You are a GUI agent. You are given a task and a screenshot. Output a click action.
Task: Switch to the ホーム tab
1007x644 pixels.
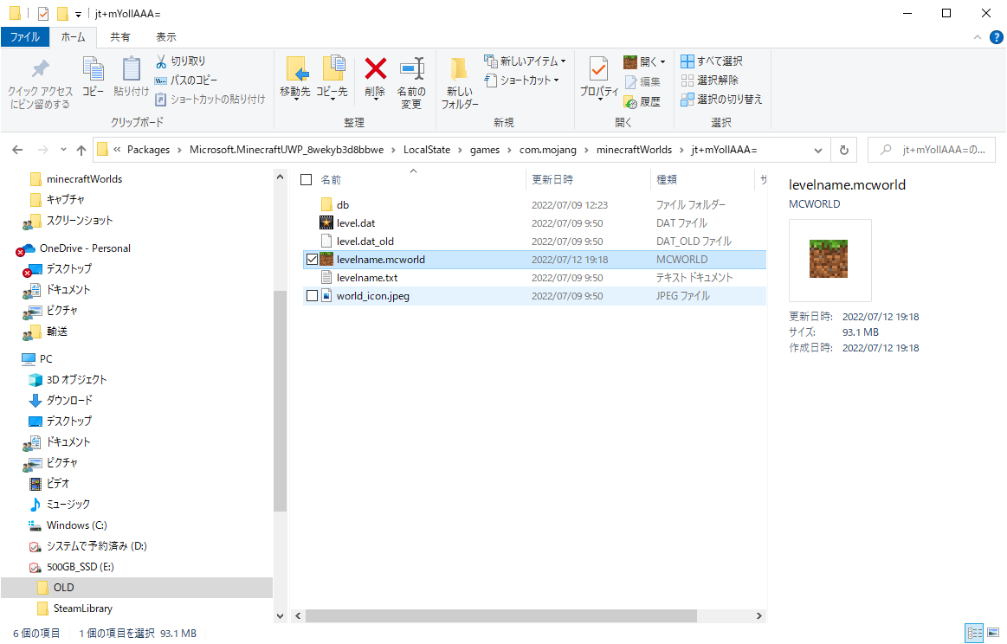pos(74,37)
